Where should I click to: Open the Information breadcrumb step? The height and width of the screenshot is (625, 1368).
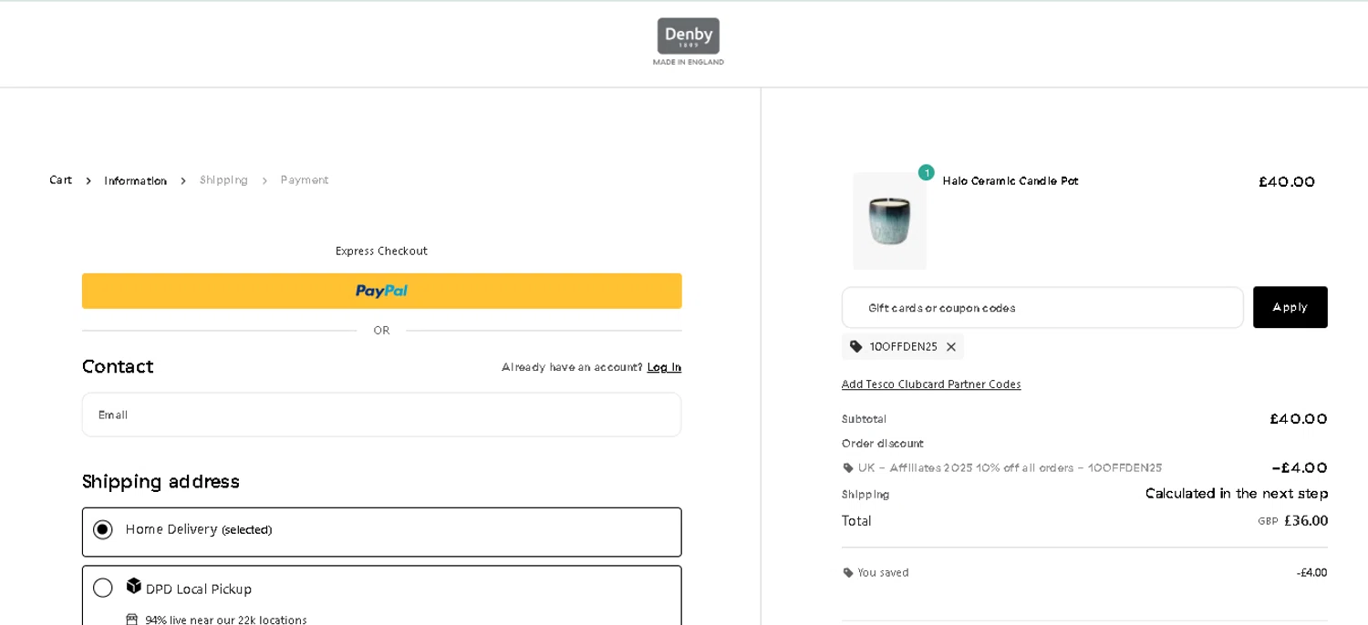136,180
